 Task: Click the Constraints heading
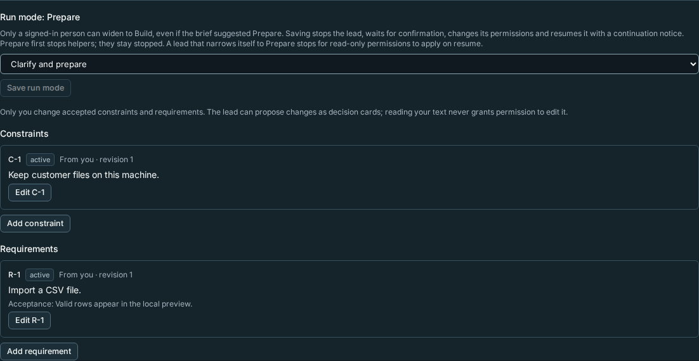pos(24,134)
